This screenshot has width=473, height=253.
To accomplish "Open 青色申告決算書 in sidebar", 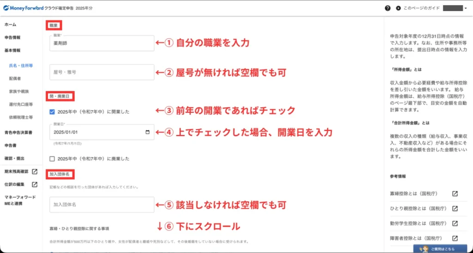I will 18,132.
